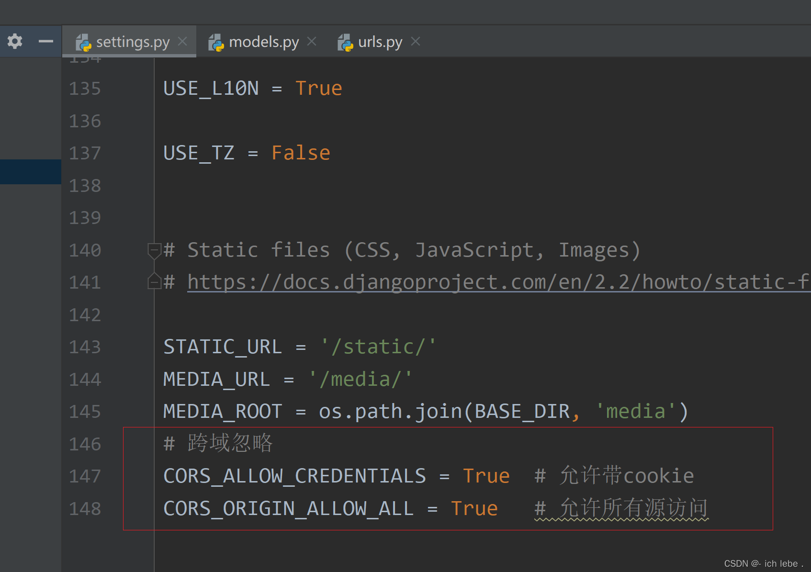Viewport: 811px width, 572px height.
Task: Place cursor on STATIC_URL variable
Action: click(x=223, y=347)
